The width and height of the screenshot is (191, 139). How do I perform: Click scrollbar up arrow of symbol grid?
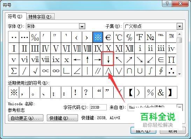(179, 34)
